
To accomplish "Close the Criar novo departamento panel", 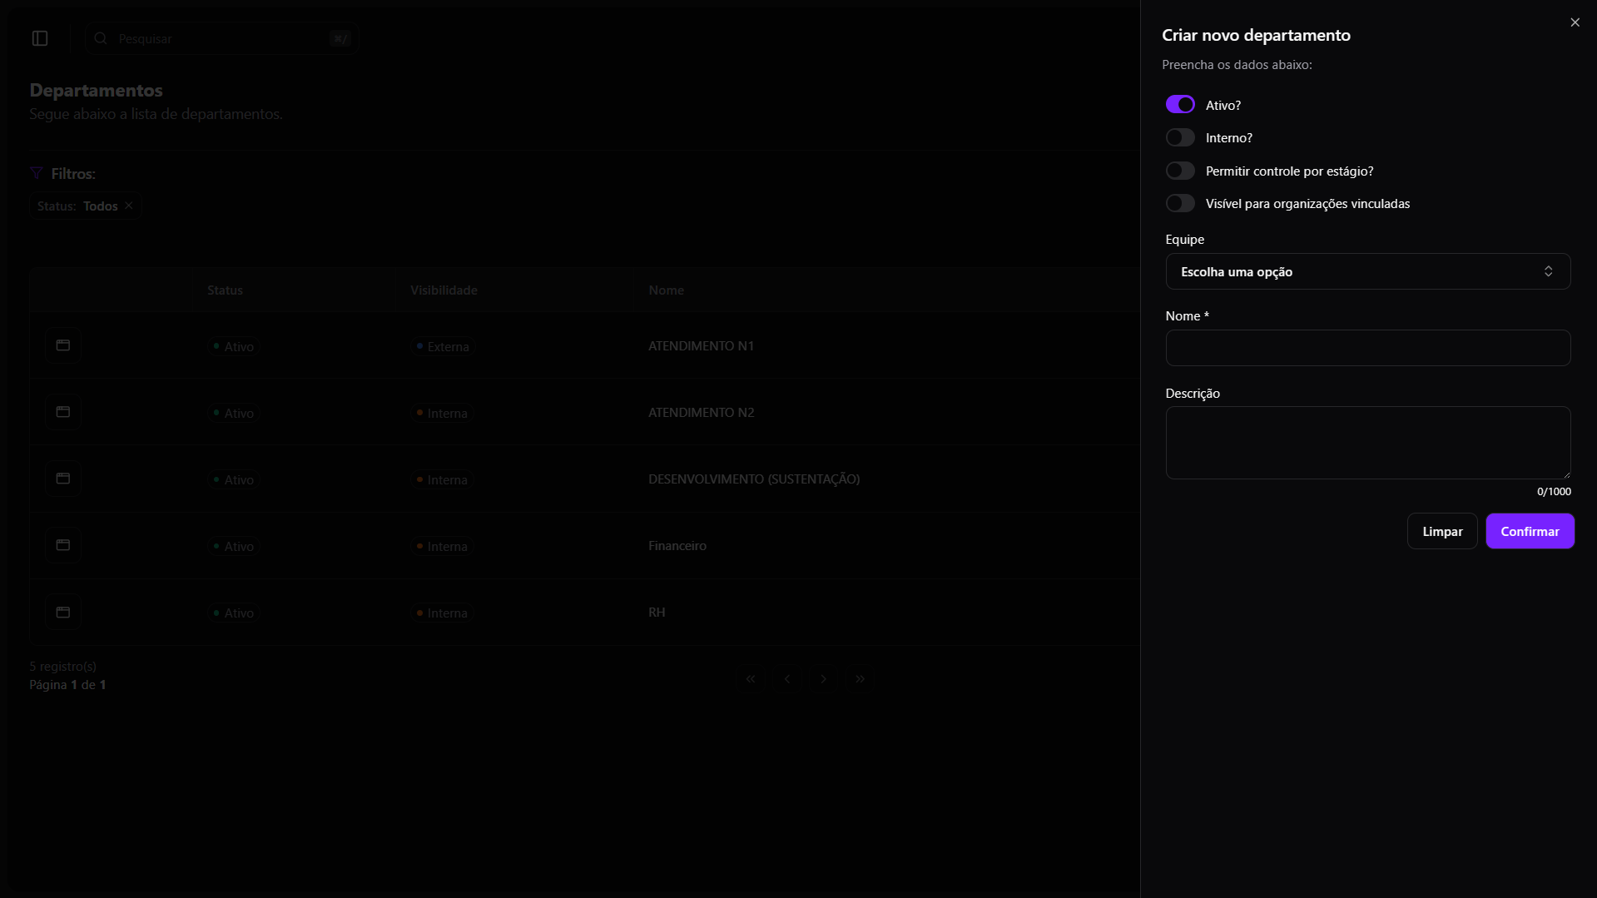I will click(x=1575, y=22).
